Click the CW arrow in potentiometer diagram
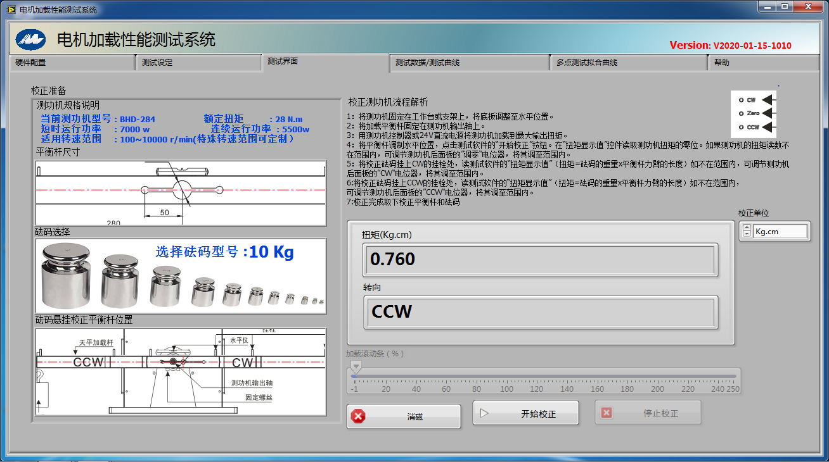The image size is (829, 462). point(768,100)
